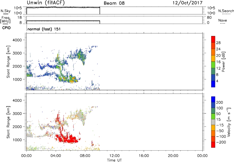Select the '4' label on Power colorbar
This screenshot has height=162, width=234.
(217, 81)
